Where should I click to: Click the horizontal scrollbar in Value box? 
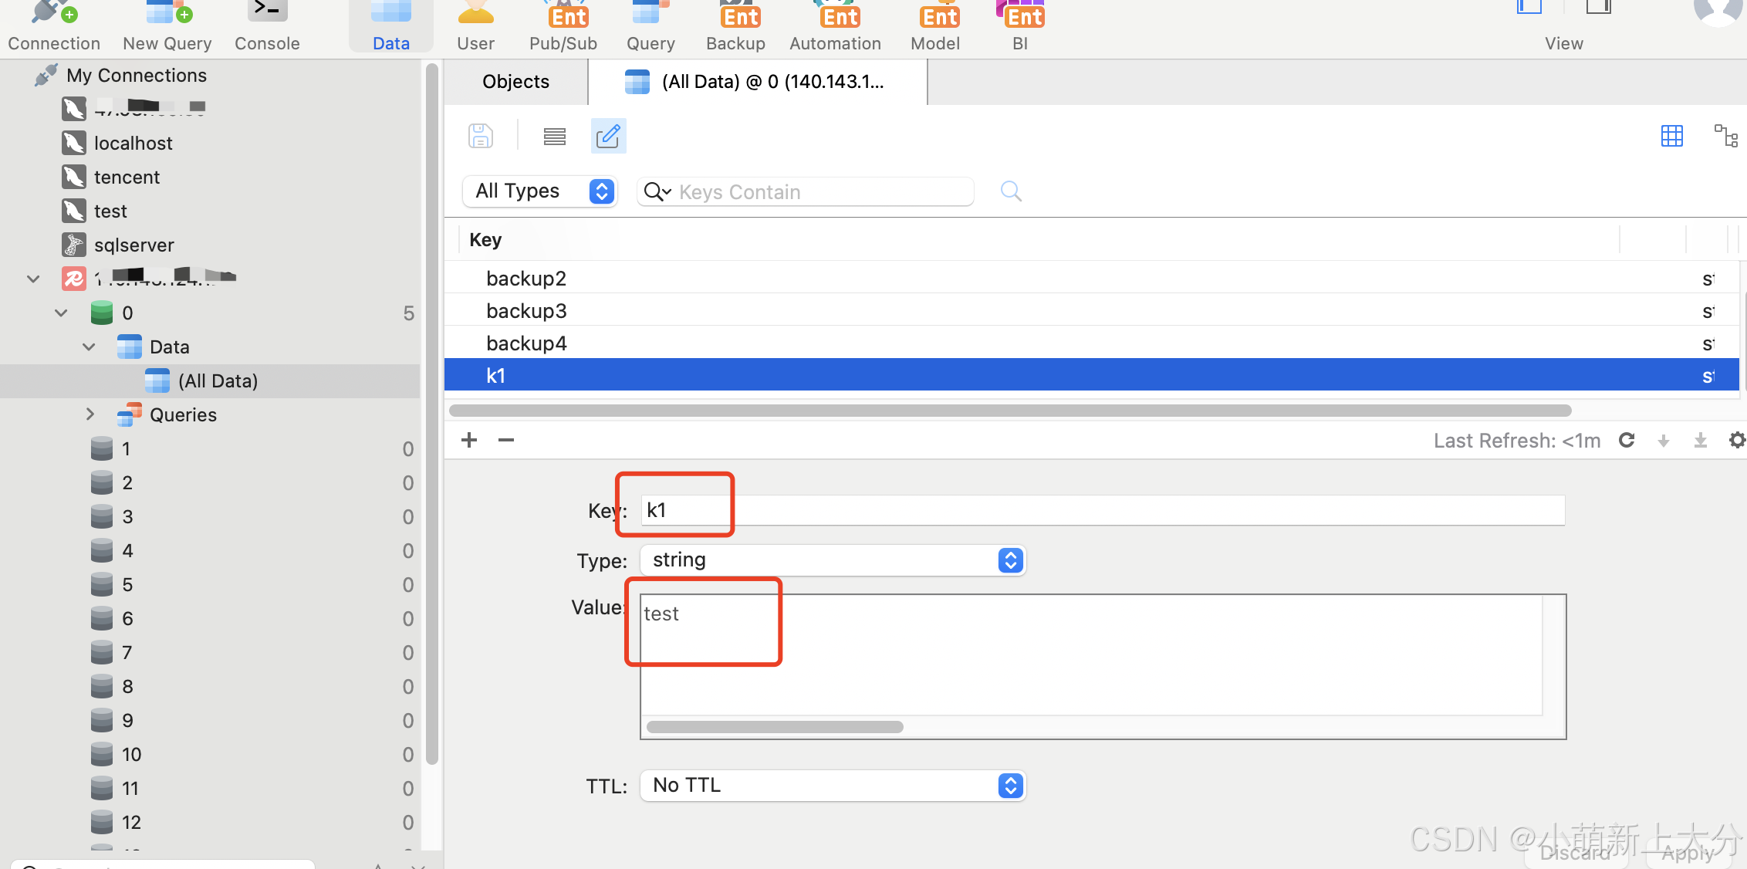(x=775, y=727)
